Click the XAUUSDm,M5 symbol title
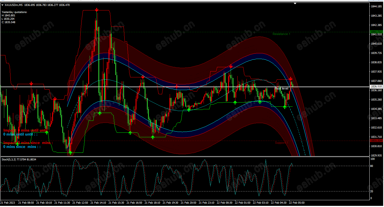 tap(14, 5)
